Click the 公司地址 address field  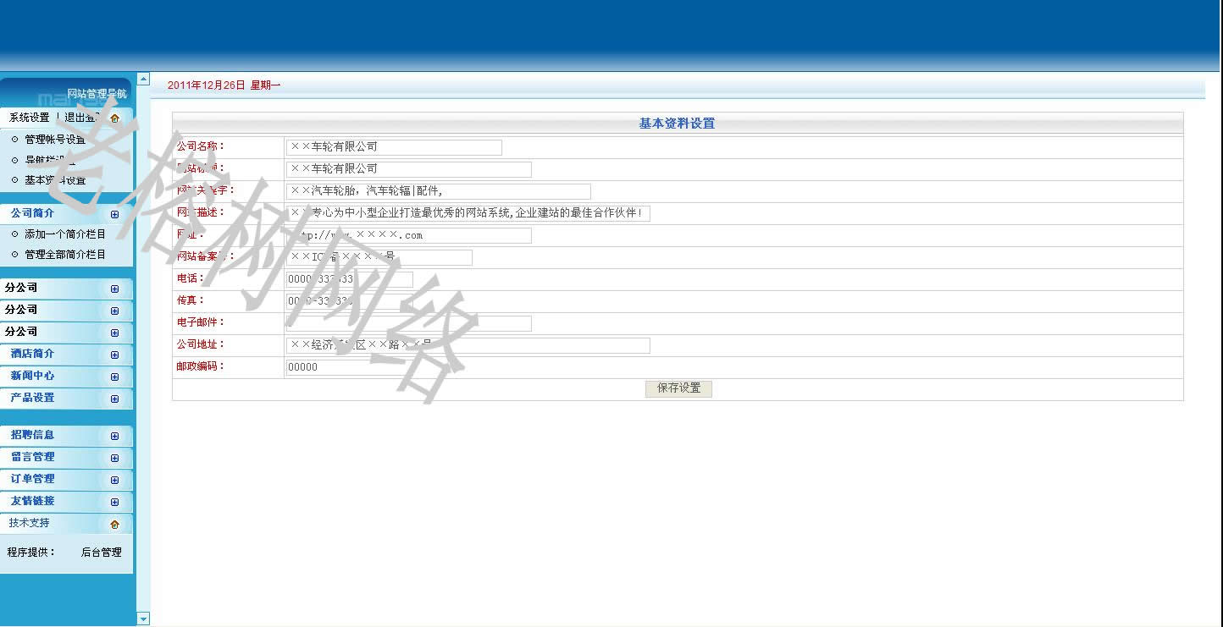tap(468, 345)
